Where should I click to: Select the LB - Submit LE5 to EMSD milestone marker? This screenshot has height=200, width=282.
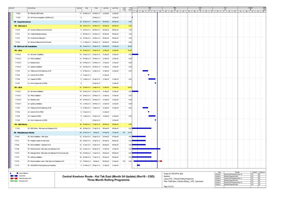149,112
